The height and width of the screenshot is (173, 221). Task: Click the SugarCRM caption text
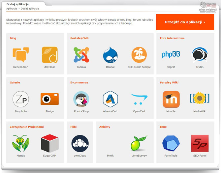pyautogui.click(x=49, y=156)
